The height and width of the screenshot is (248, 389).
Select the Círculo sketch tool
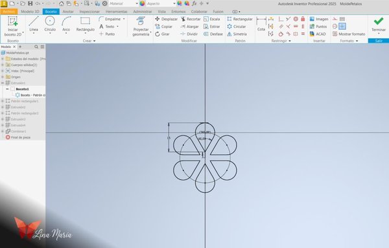pyautogui.click(x=50, y=24)
